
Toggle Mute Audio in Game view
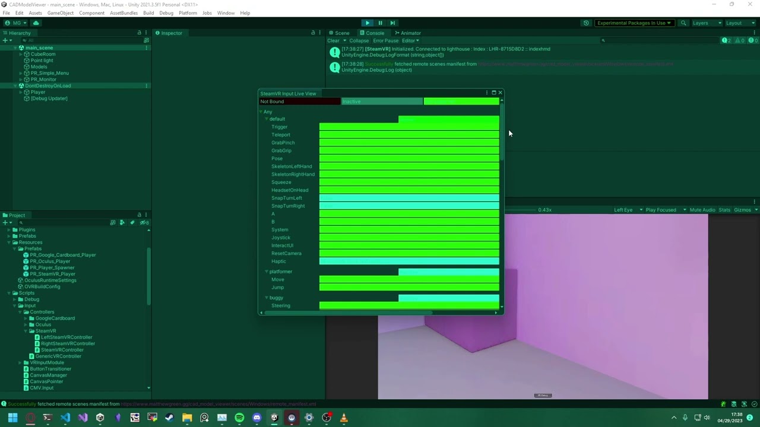[702, 210]
